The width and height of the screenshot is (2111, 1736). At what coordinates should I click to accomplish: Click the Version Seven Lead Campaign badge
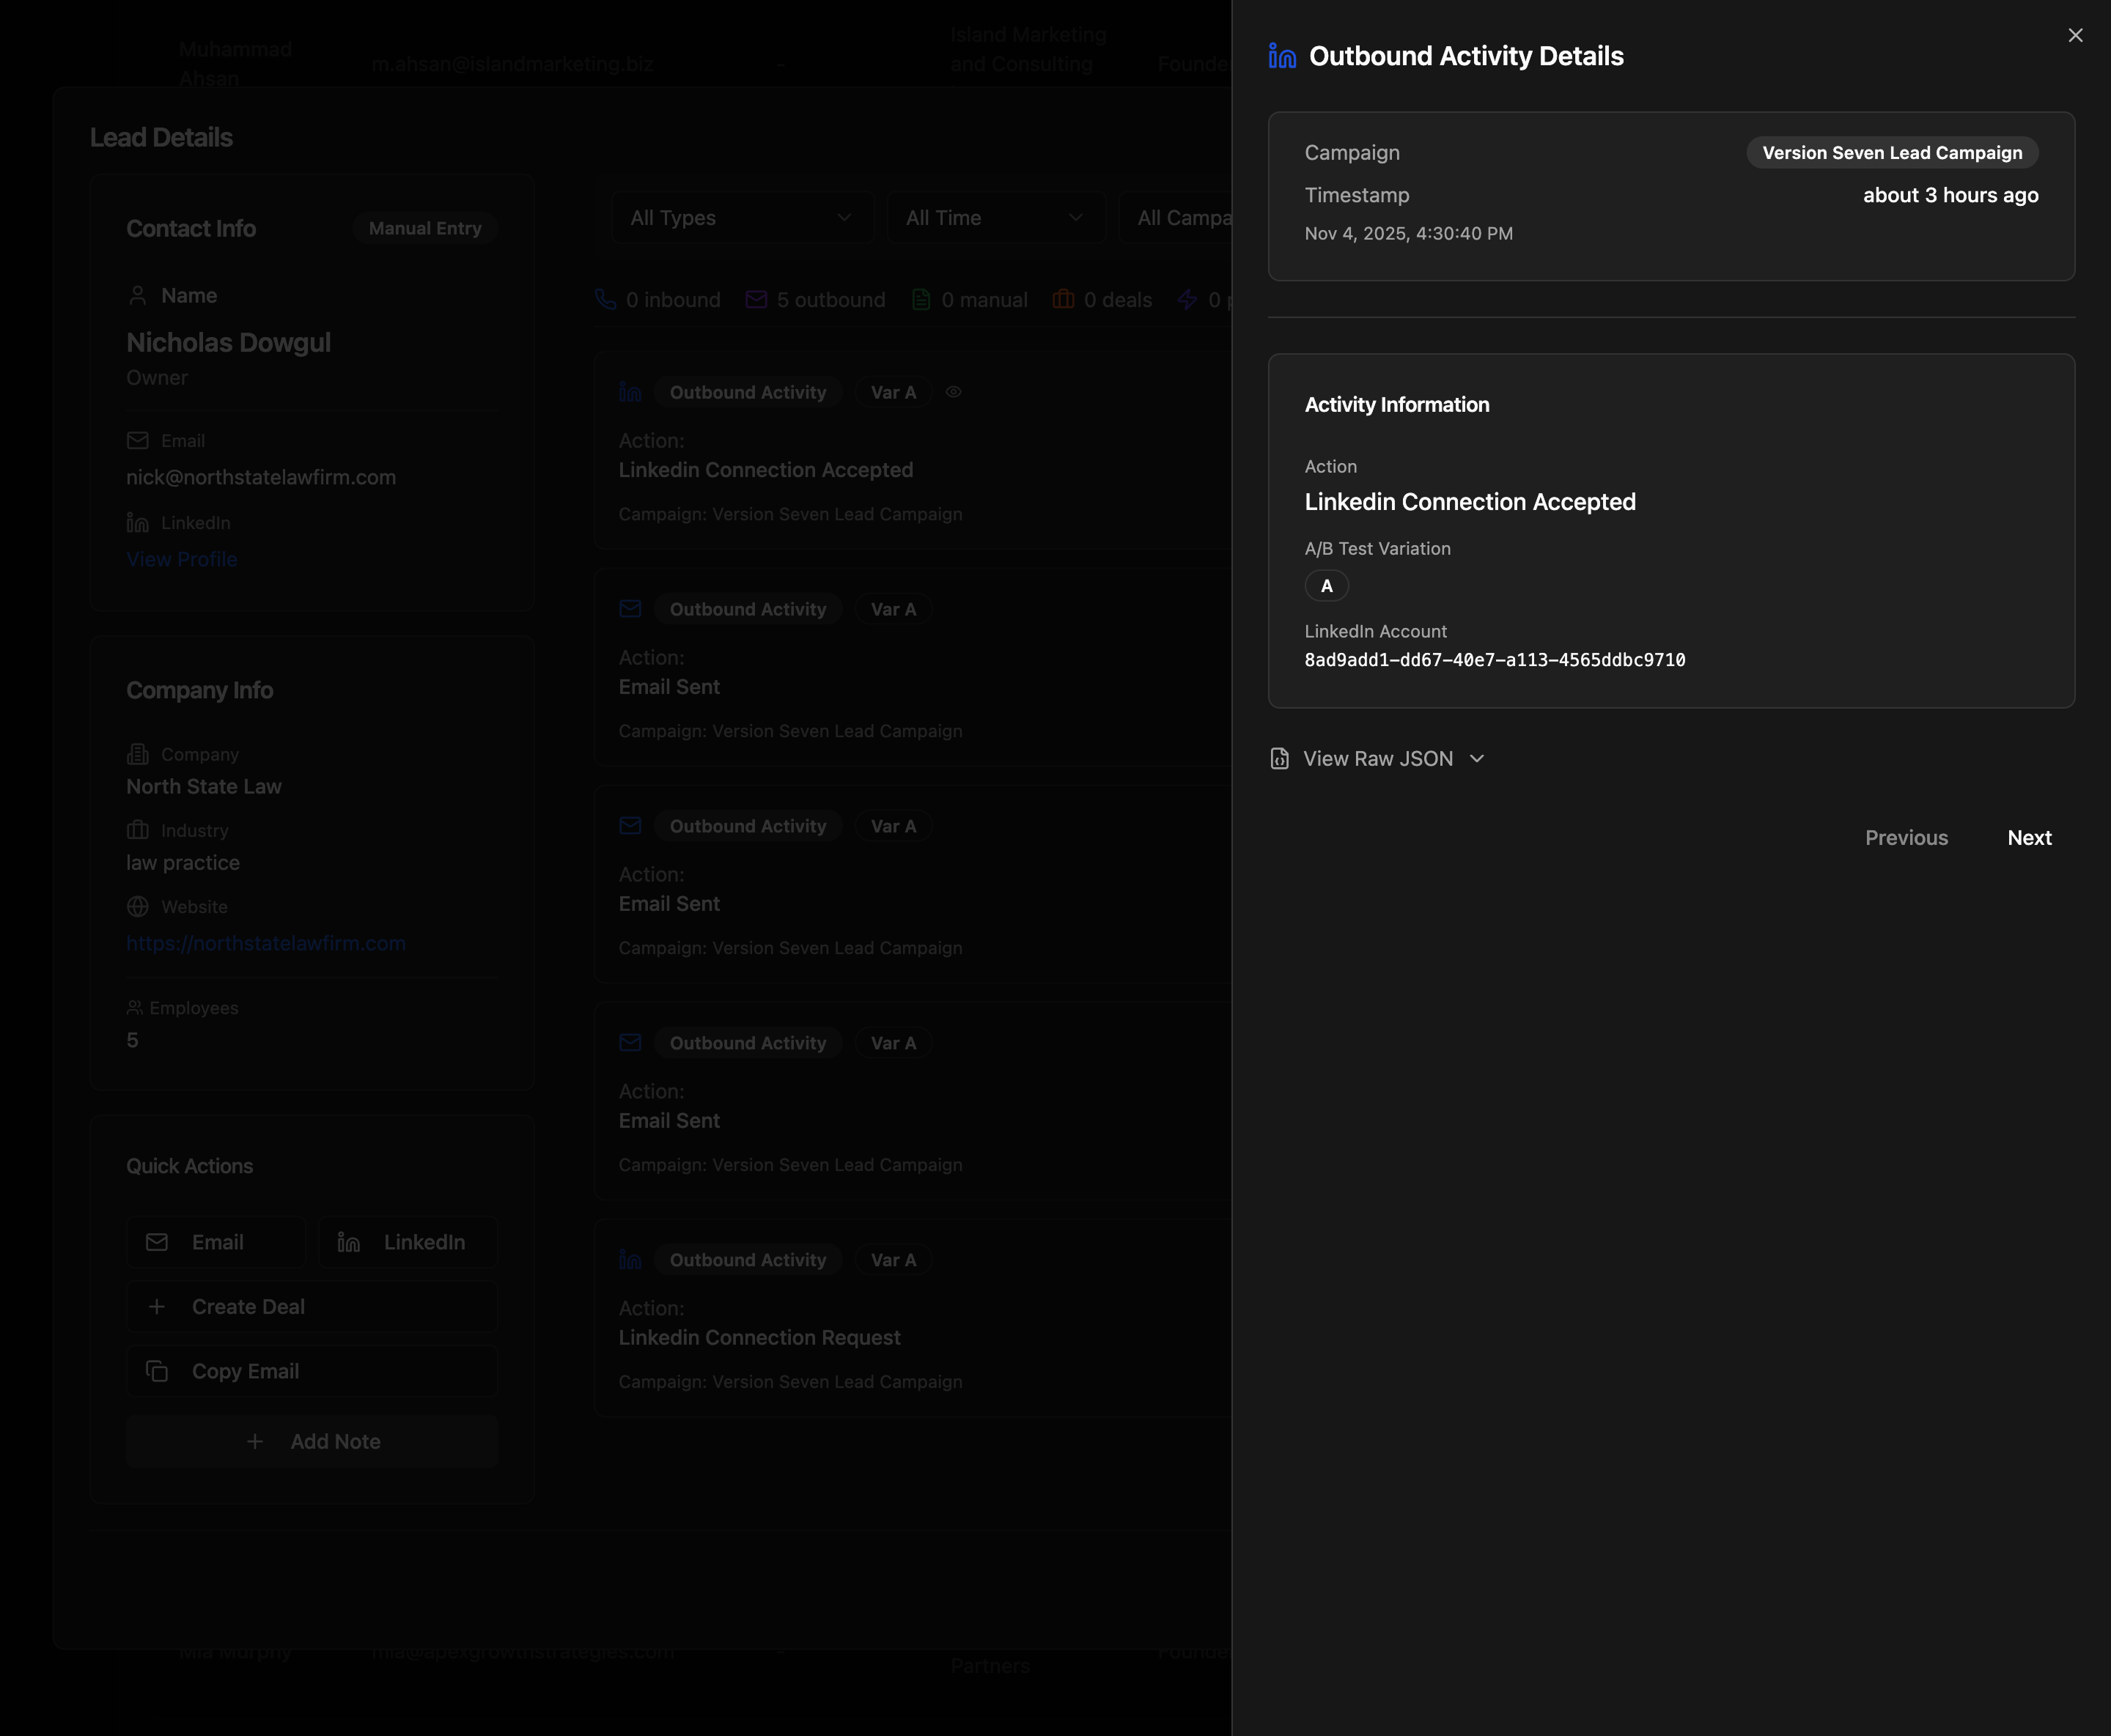tap(1891, 153)
